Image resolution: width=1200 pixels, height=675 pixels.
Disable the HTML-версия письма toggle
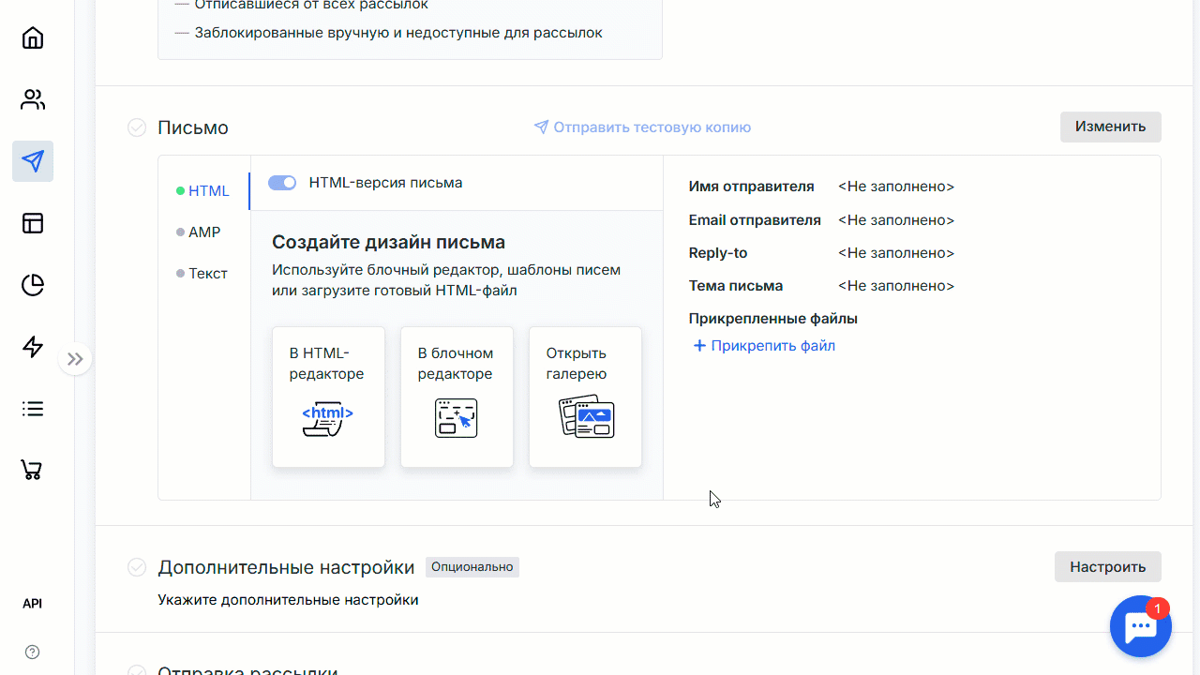point(281,183)
